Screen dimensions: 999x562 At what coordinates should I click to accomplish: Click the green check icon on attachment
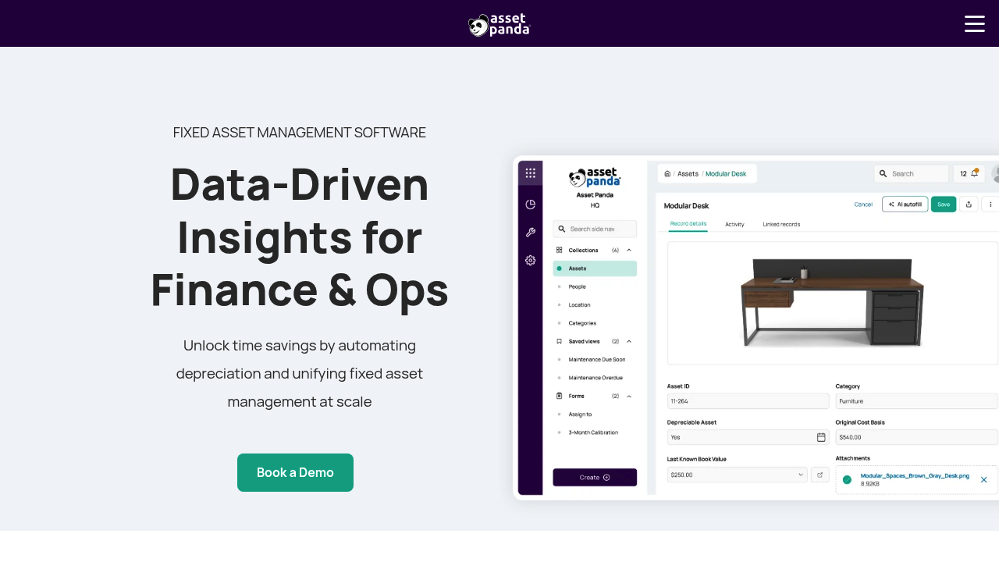click(x=847, y=479)
